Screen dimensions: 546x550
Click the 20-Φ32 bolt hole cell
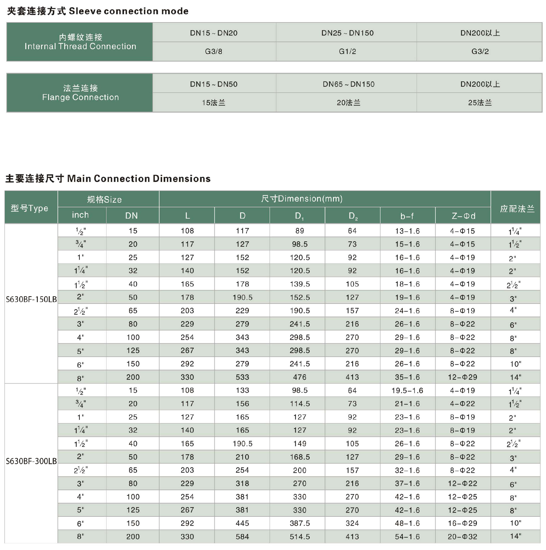[x=462, y=537]
